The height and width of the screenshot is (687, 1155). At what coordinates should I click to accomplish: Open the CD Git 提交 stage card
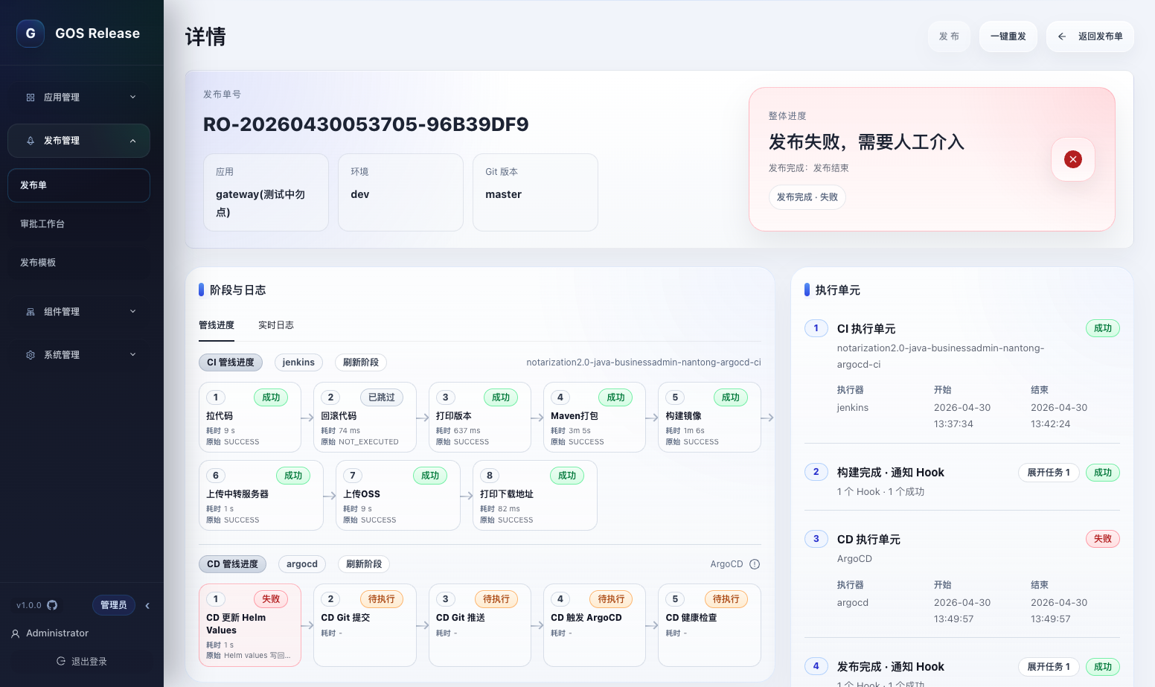(365, 625)
